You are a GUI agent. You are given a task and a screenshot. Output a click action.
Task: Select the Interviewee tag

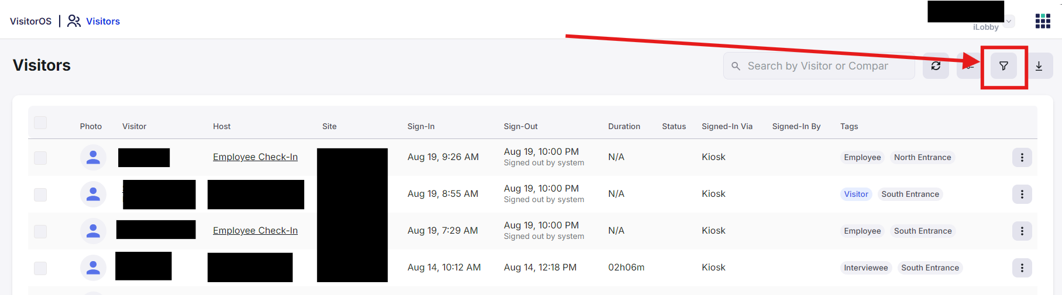865,268
